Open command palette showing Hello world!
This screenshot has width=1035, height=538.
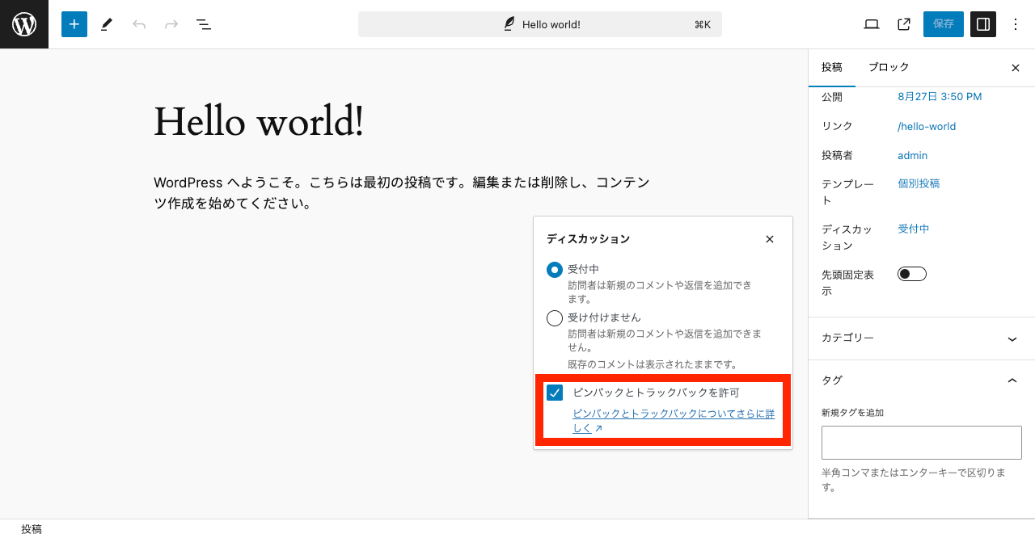540,24
